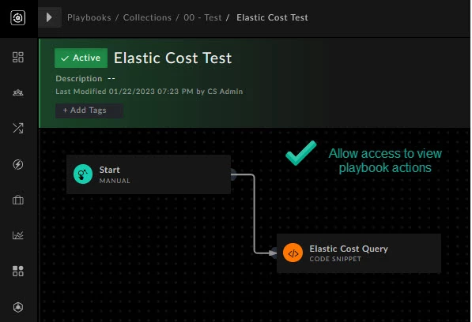Open the Dashboard sidebar icon

pos(18,57)
